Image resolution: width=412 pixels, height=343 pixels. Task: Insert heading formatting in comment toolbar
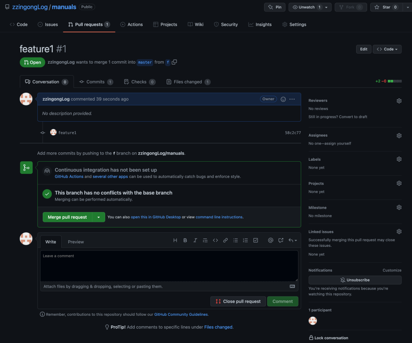(x=175, y=240)
